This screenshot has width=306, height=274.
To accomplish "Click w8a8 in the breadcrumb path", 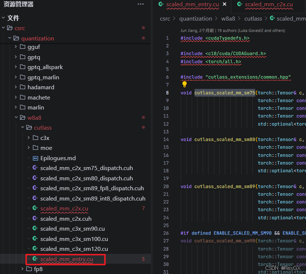I will pos(228,19).
